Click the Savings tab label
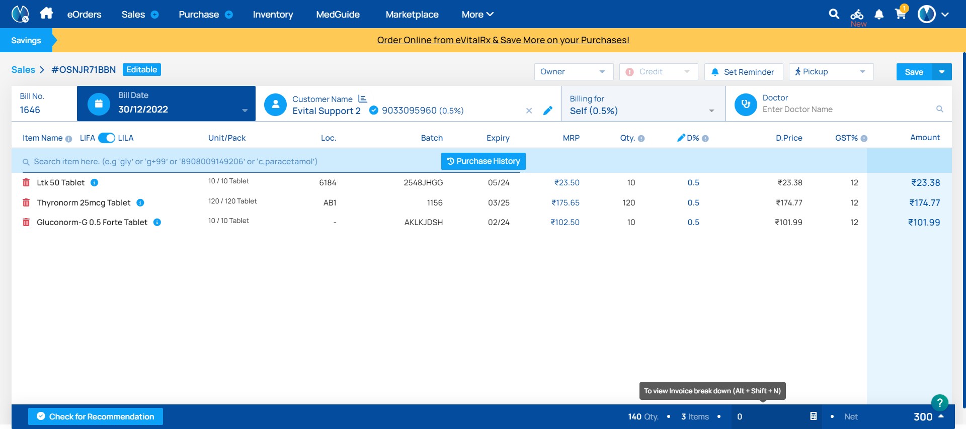This screenshot has width=966, height=429. click(26, 40)
